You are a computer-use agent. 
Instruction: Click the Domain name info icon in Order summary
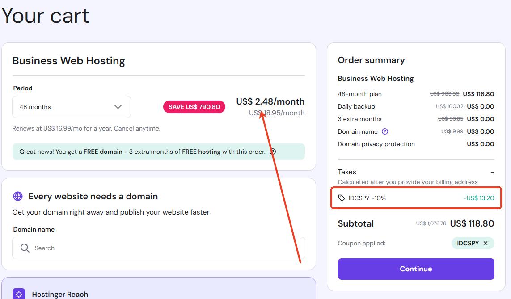coord(385,131)
